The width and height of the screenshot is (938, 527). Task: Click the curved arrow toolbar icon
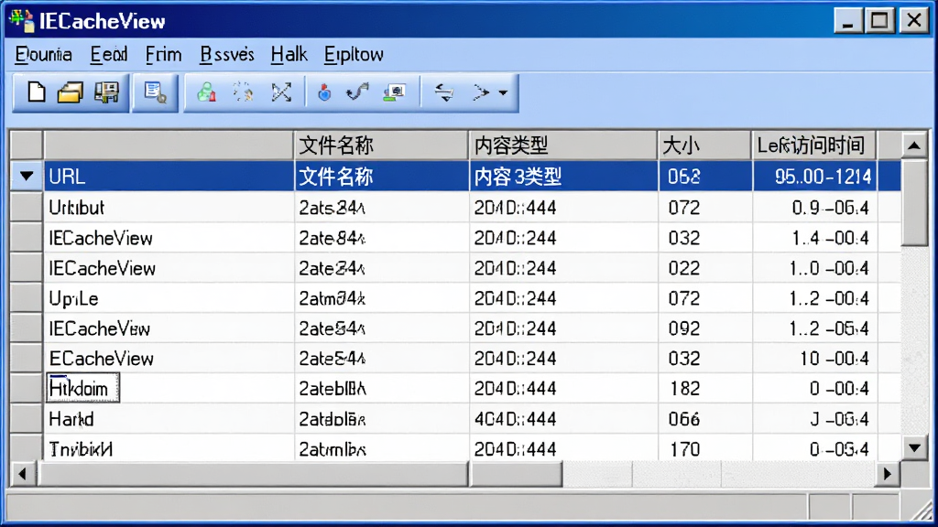tap(358, 92)
